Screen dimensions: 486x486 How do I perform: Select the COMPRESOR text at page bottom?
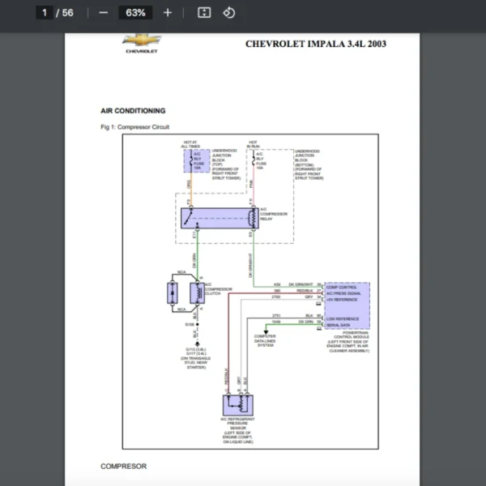coord(123,467)
